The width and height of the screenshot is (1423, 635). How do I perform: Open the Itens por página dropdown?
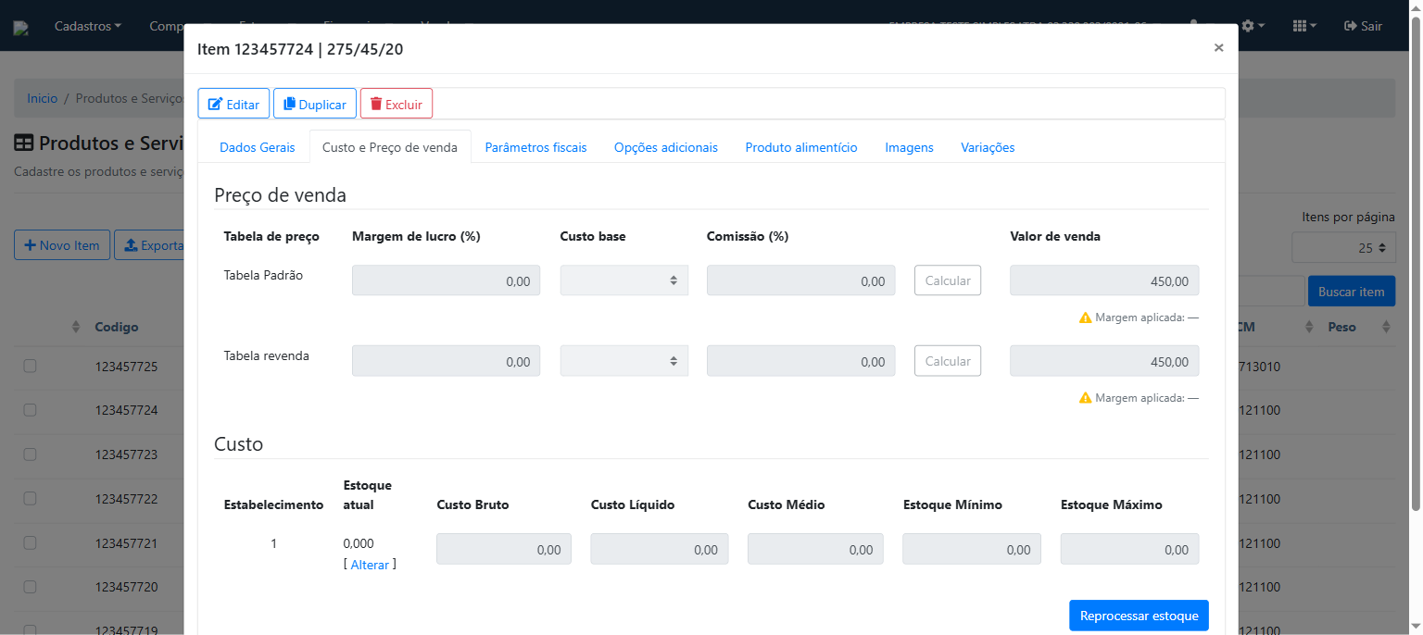1343,248
